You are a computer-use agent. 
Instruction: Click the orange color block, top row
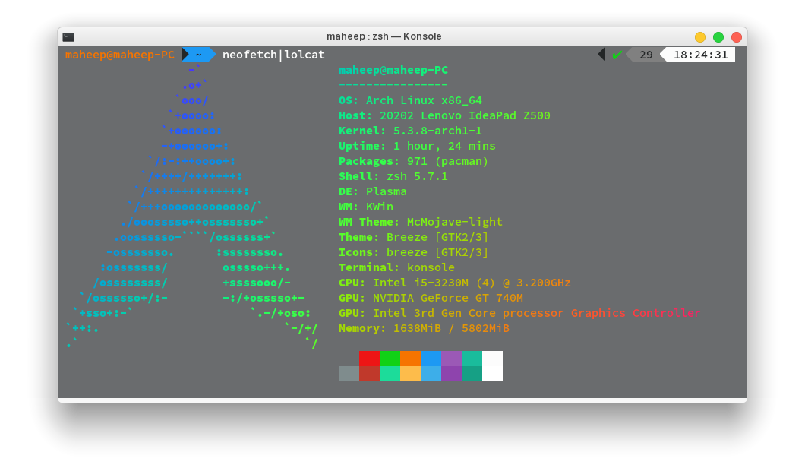tap(410, 359)
